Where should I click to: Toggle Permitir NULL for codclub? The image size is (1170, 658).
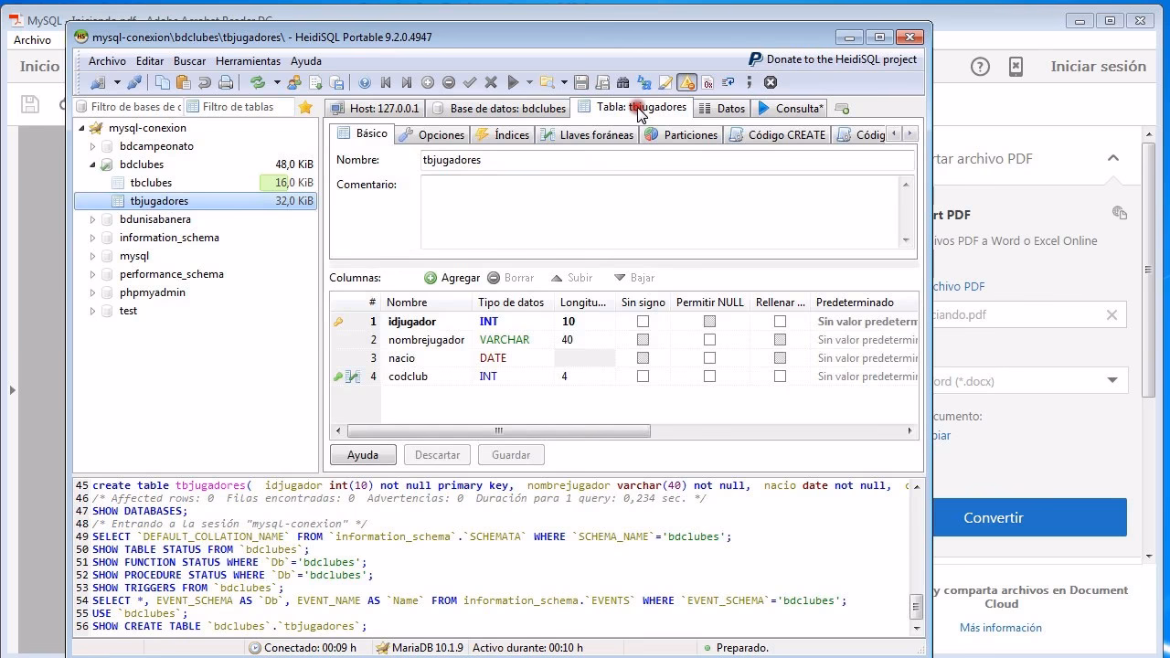pos(709,377)
